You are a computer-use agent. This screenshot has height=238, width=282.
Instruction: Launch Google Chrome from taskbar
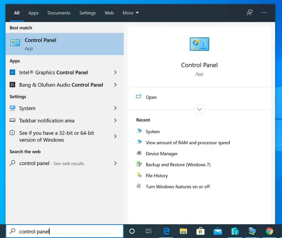pyautogui.click(x=269, y=231)
